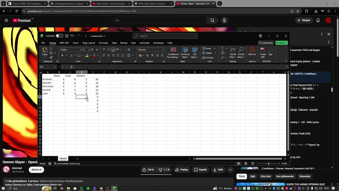Click the AutoSum sigma icon
The height and width of the screenshot is (191, 339).
coord(222,49)
